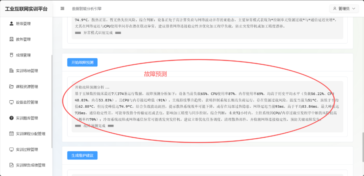Click the 班级管理 person icon
This screenshot has width=364, height=176.
(11, 24)
